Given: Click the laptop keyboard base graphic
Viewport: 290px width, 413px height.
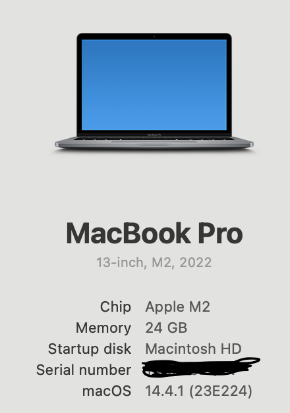Looking at the screenshot, I should coord(154,143).
